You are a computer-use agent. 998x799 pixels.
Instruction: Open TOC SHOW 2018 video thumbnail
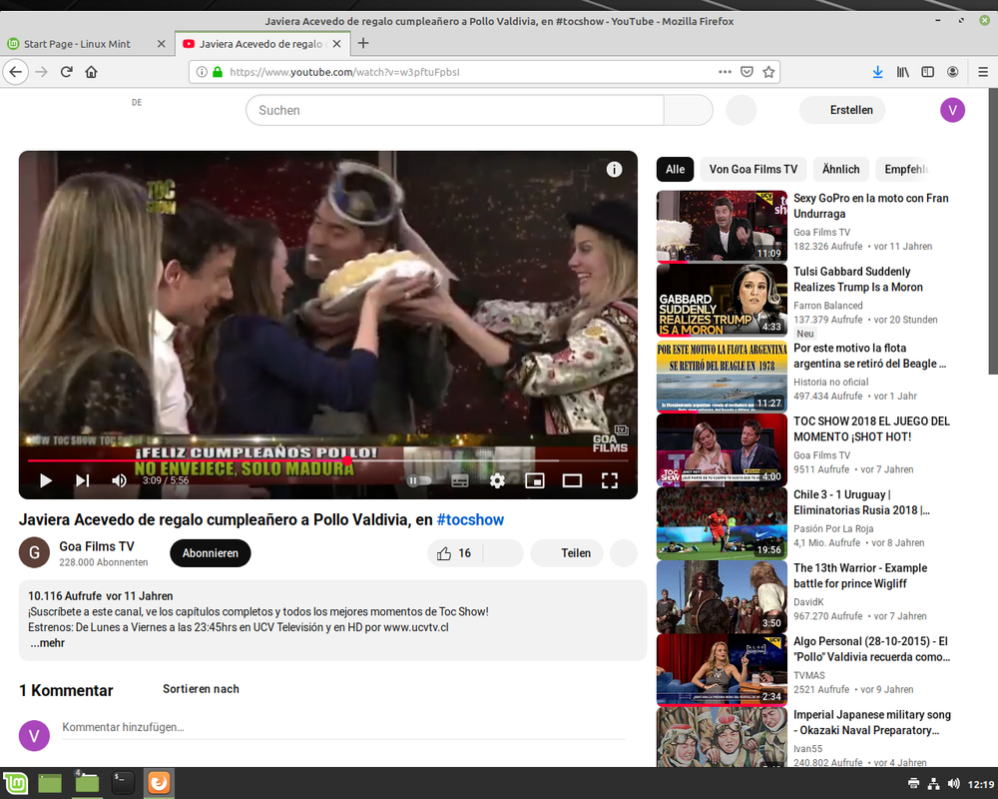[x=722, y=449]
